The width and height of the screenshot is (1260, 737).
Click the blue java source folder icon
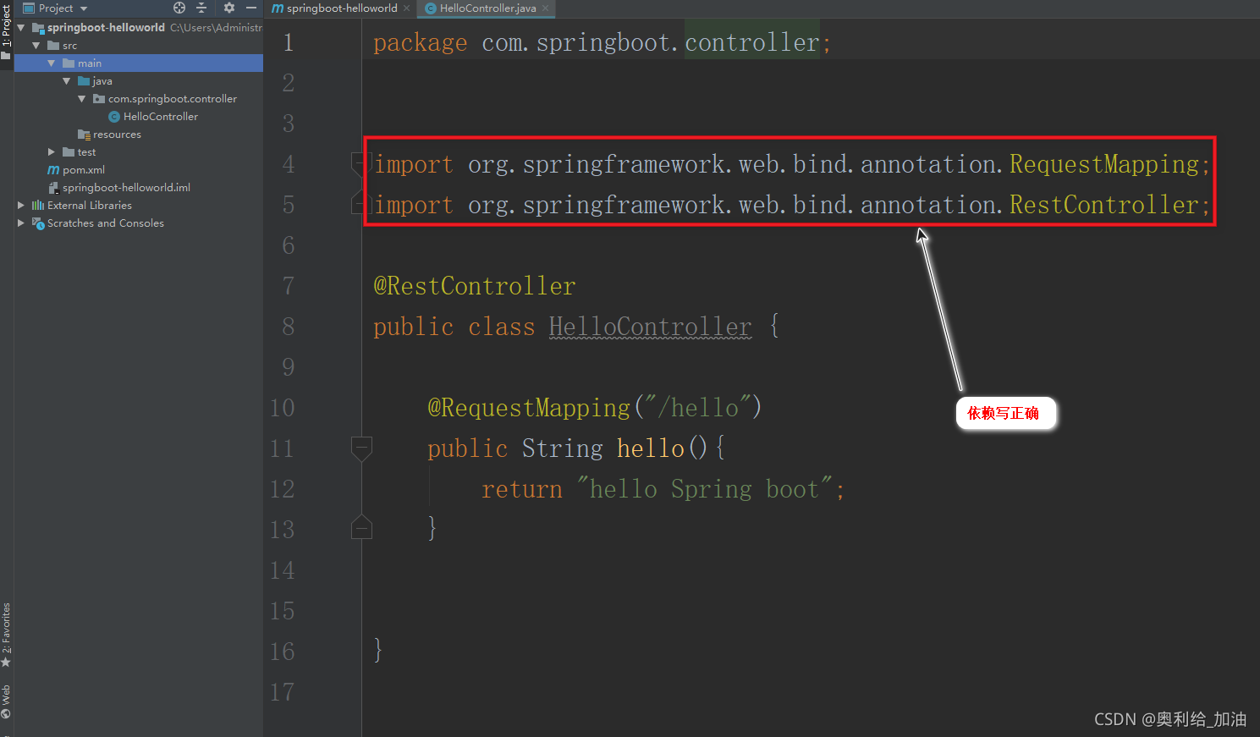[84, 81]
